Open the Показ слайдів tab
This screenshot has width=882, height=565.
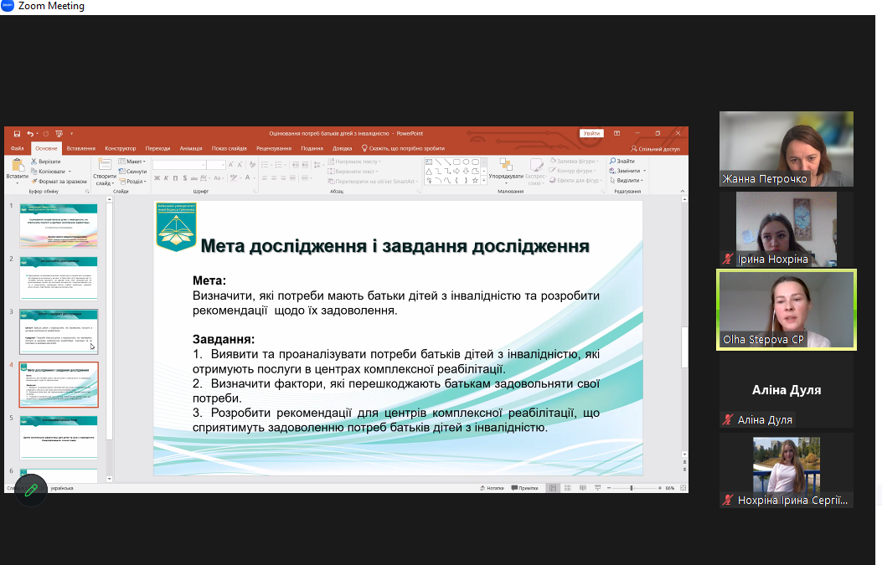(x=229, y=148)
